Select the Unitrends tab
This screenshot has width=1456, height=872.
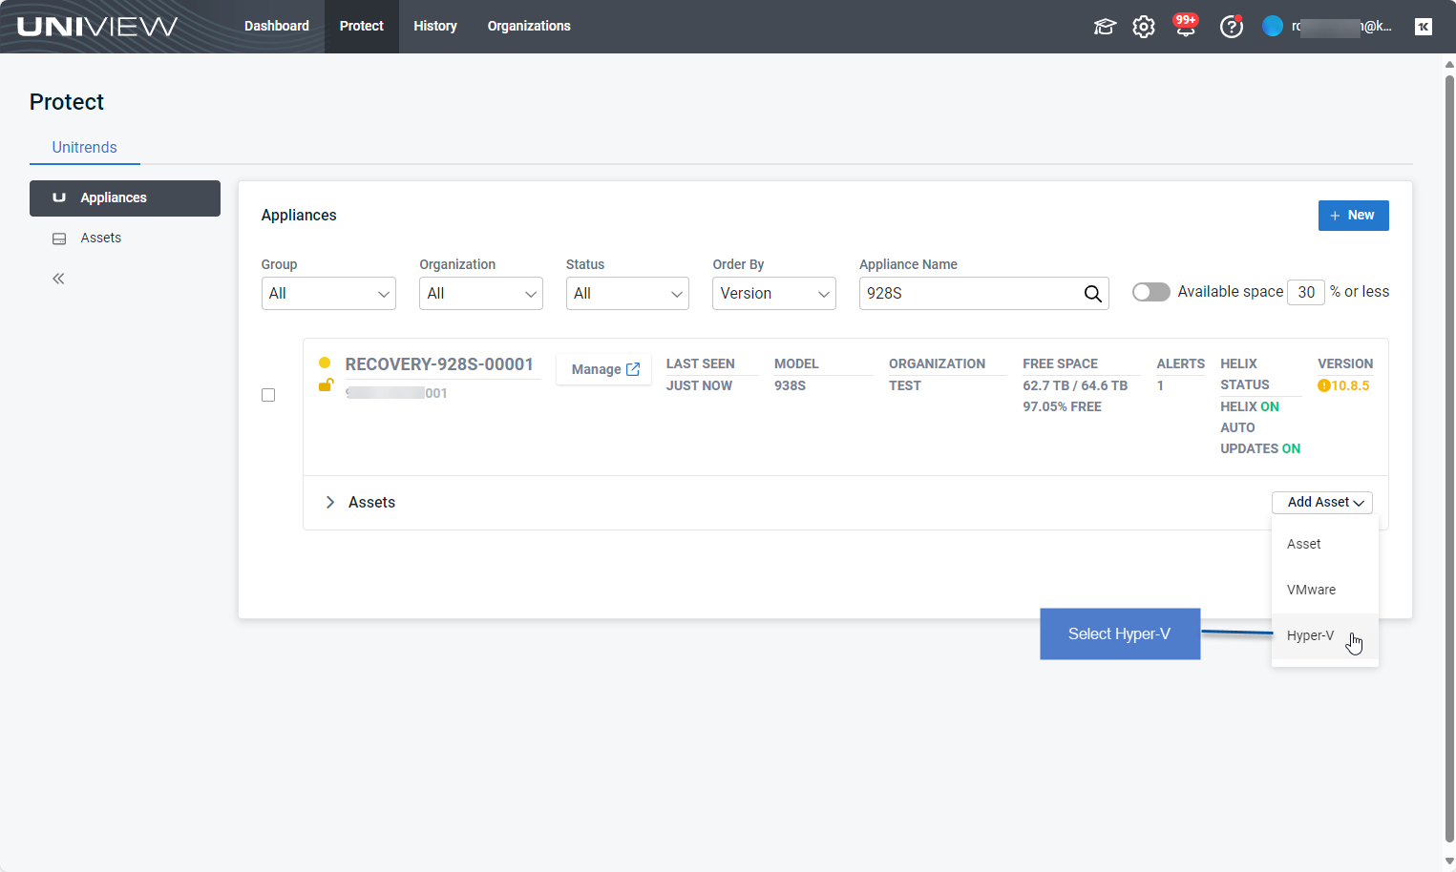coord(85,147)
